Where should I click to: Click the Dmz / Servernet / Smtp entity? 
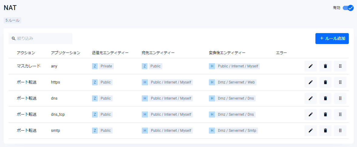click(237, 131)
